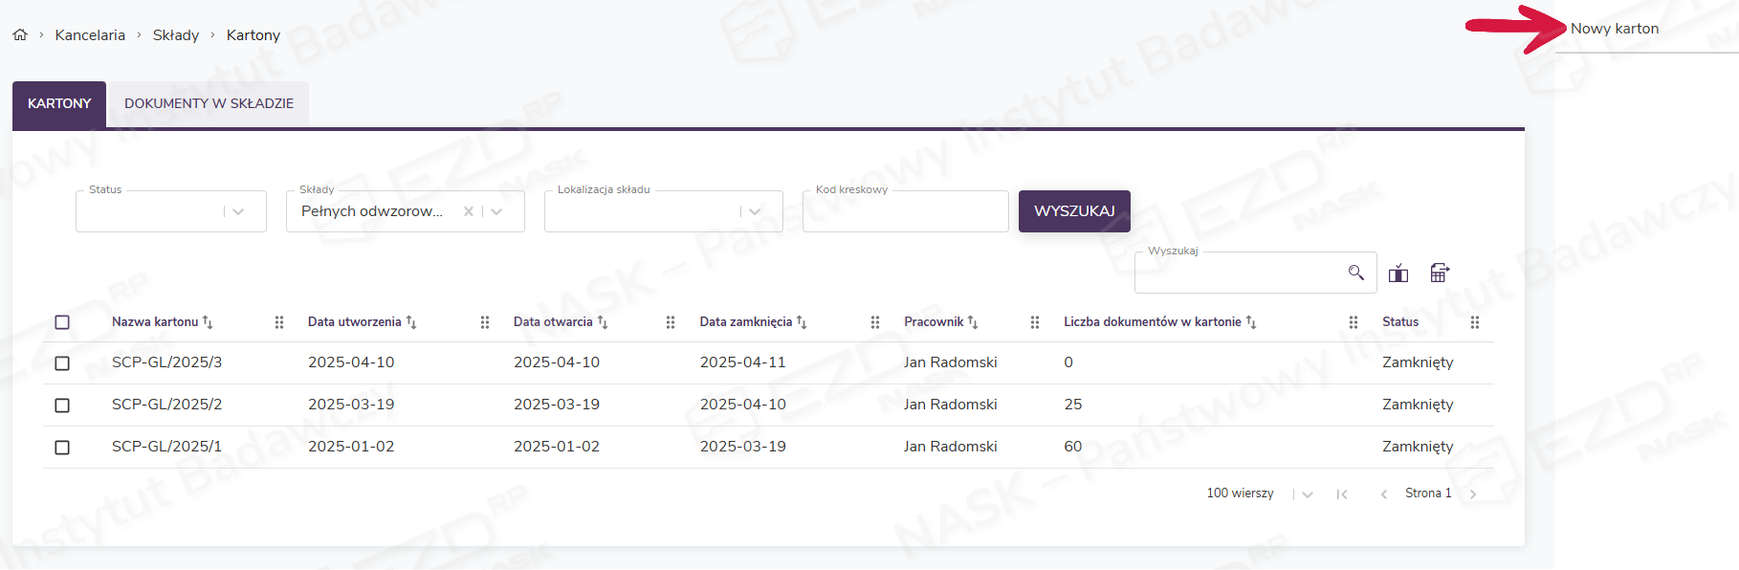This screenshot has width=1739, height=570.
Task: Check the box for SCP-GL/2025/3
Action: [x=62, y=363]
